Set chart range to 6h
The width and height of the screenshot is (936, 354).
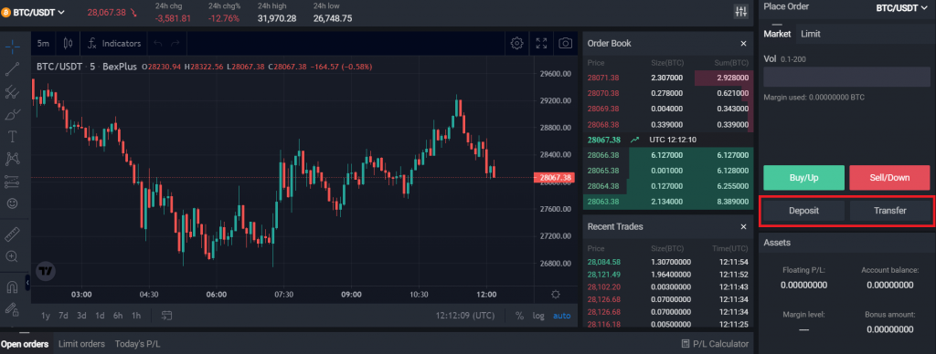pos(118,316)
